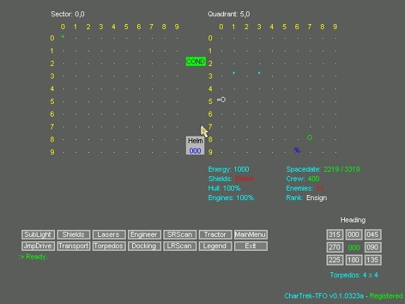Set heading to 270

click(x=335, y=247)
